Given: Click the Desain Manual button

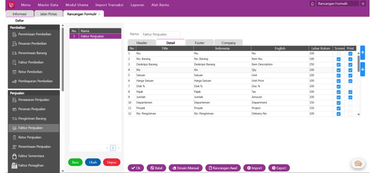Looking at the screenshot, I should 185,168.
